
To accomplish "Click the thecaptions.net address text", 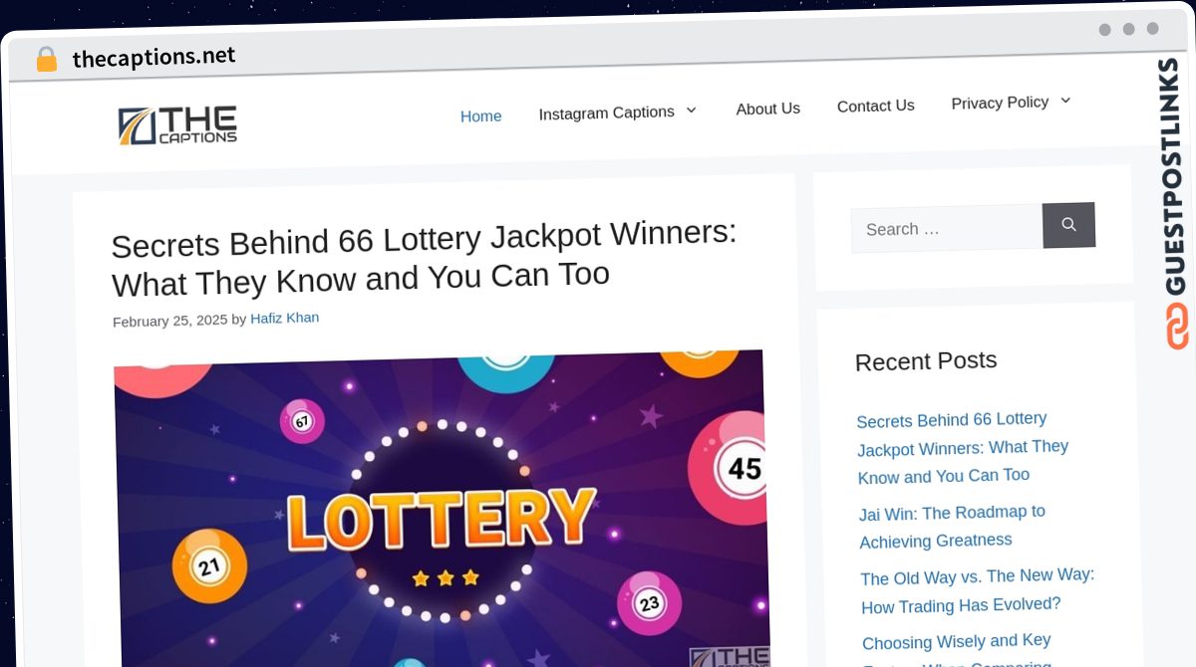I will tap(154, 57).
